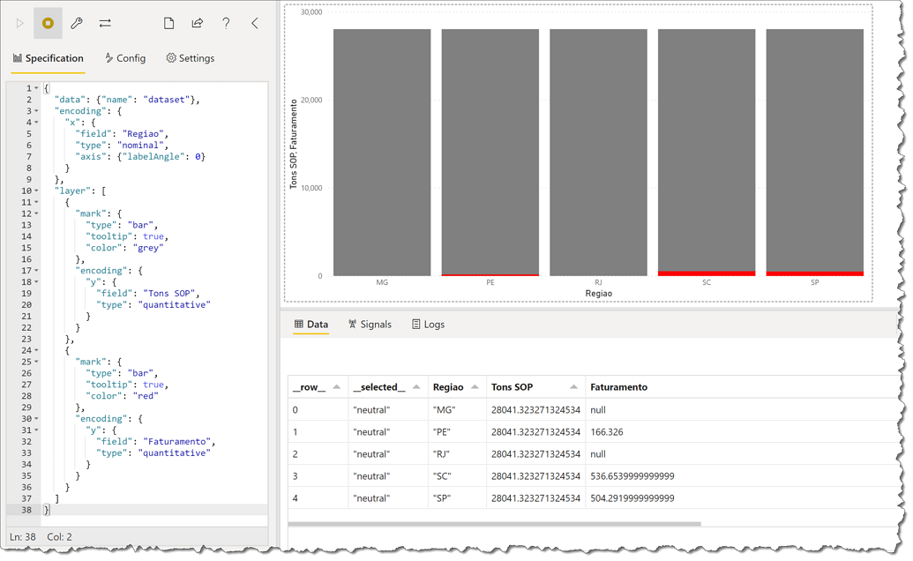Open field mapping via the double-arrows icon
Viewport: 913px width, 561px height.
106,24
